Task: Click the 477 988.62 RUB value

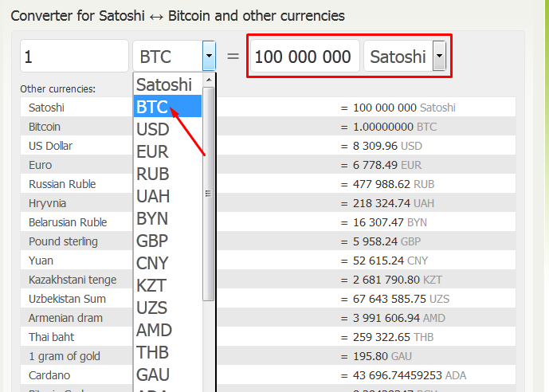Action: coord(394,184)
